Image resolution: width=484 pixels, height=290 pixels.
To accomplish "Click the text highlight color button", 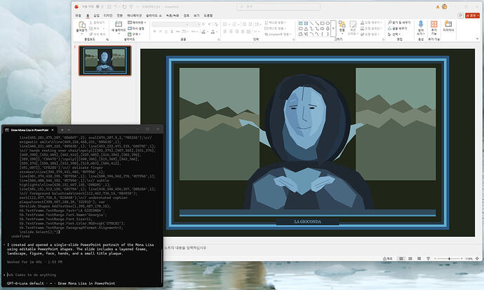I will coord(203,32).
